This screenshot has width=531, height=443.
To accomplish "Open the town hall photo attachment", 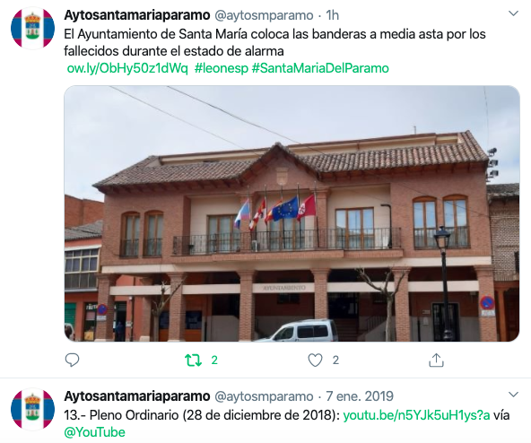I will click(x=292, y=213).
